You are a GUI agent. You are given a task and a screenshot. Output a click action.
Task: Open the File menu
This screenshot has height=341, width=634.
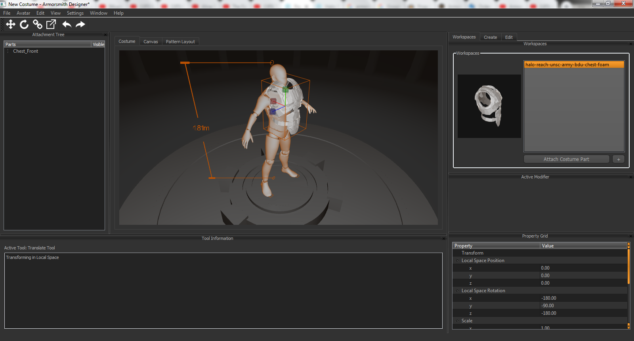click(7, 13)
